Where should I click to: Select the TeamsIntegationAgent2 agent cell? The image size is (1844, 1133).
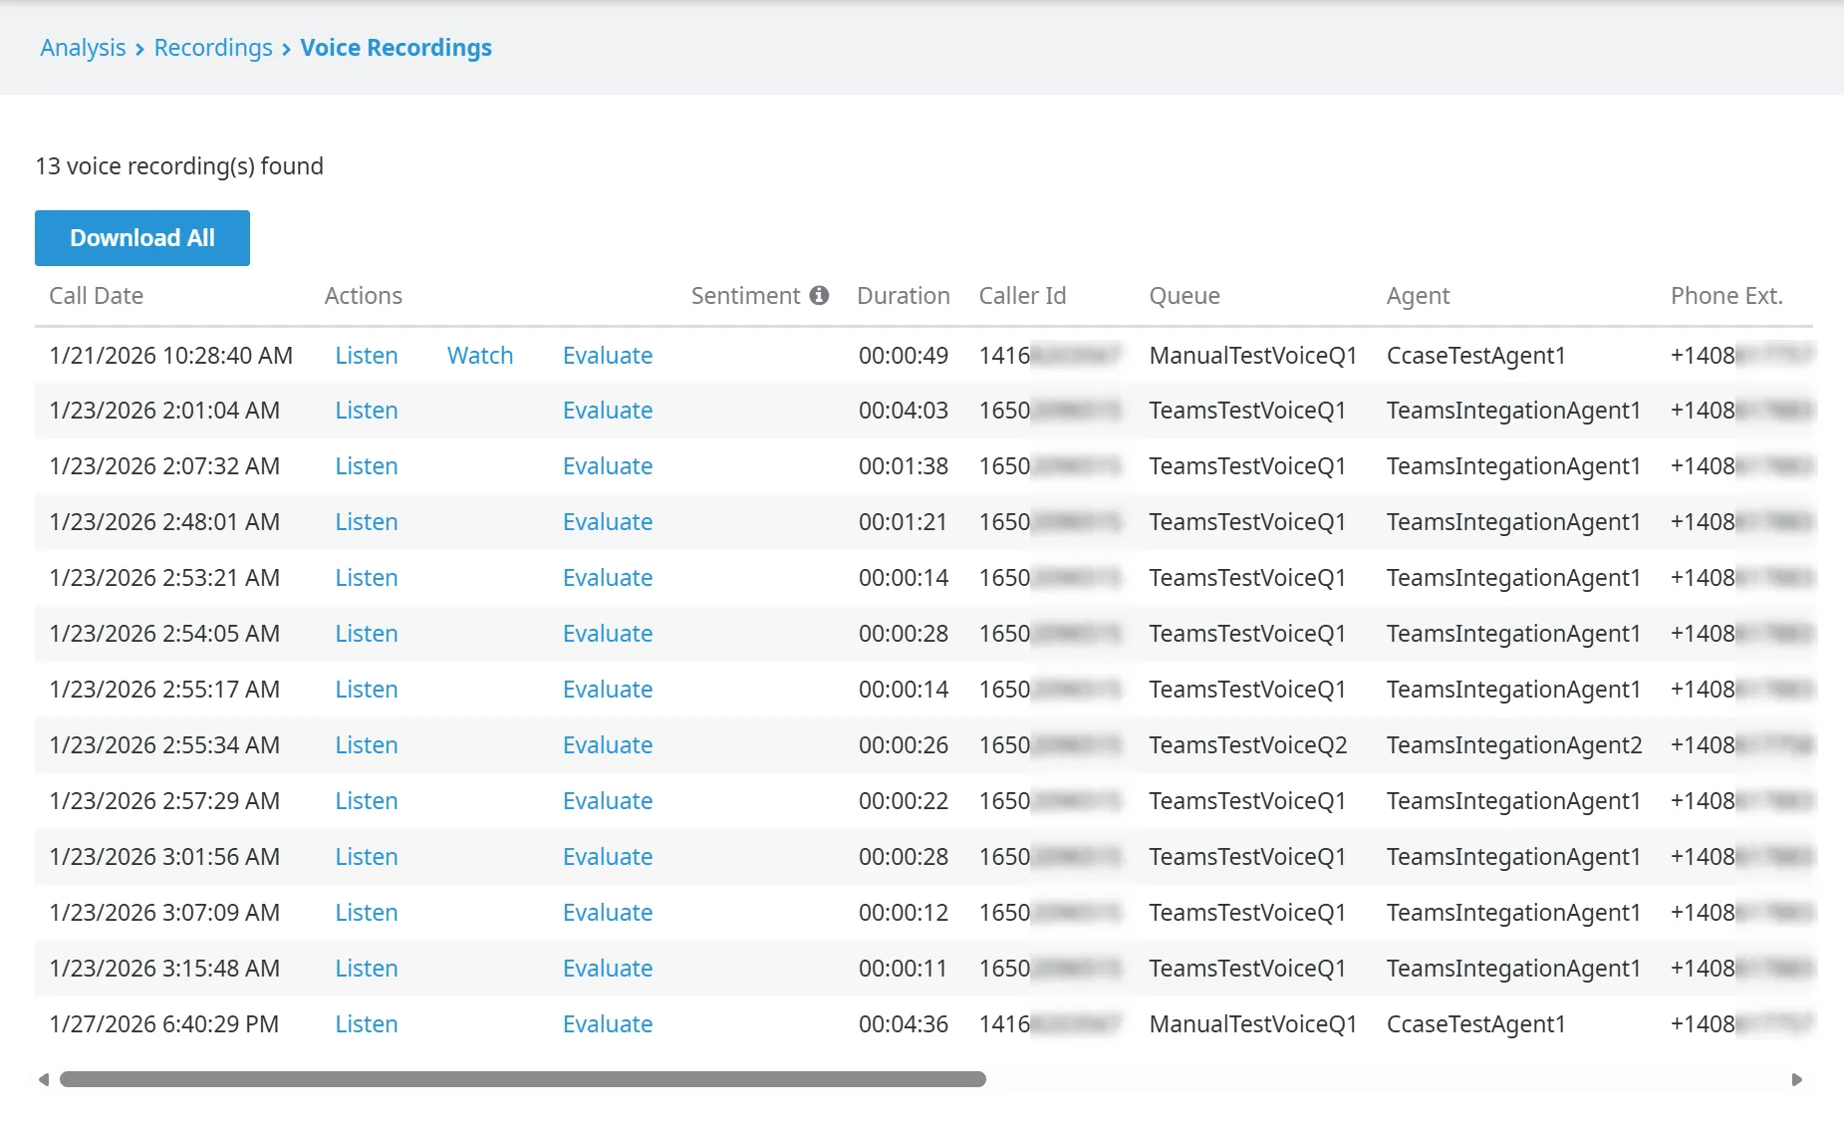click(x=1514, y=745)
